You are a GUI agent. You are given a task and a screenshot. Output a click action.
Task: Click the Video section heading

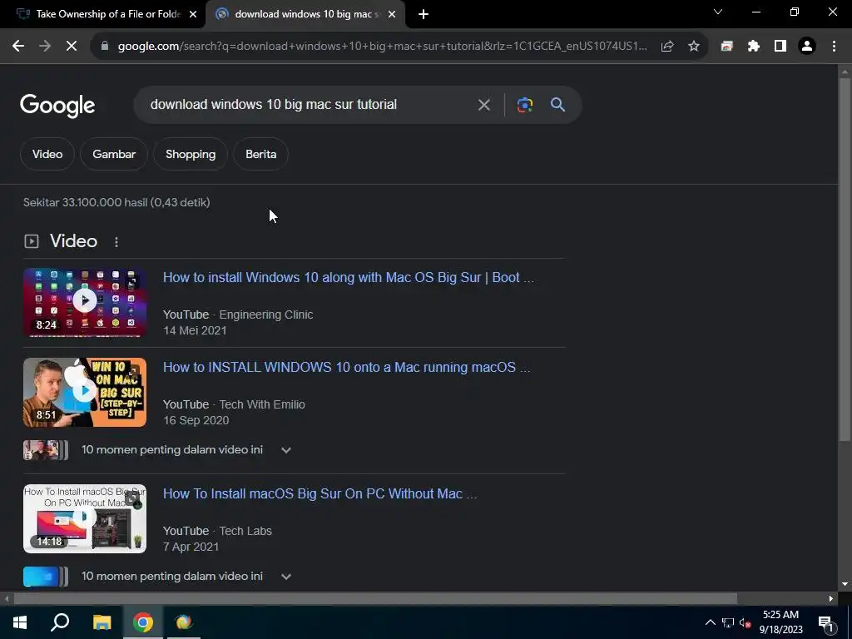73,241
